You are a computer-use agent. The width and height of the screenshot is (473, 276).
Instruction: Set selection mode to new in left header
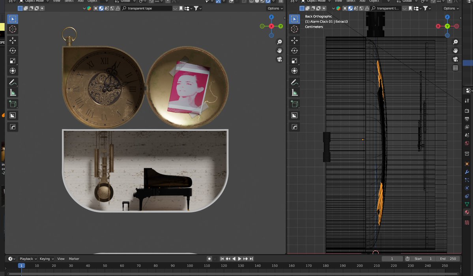click(20, 8)
